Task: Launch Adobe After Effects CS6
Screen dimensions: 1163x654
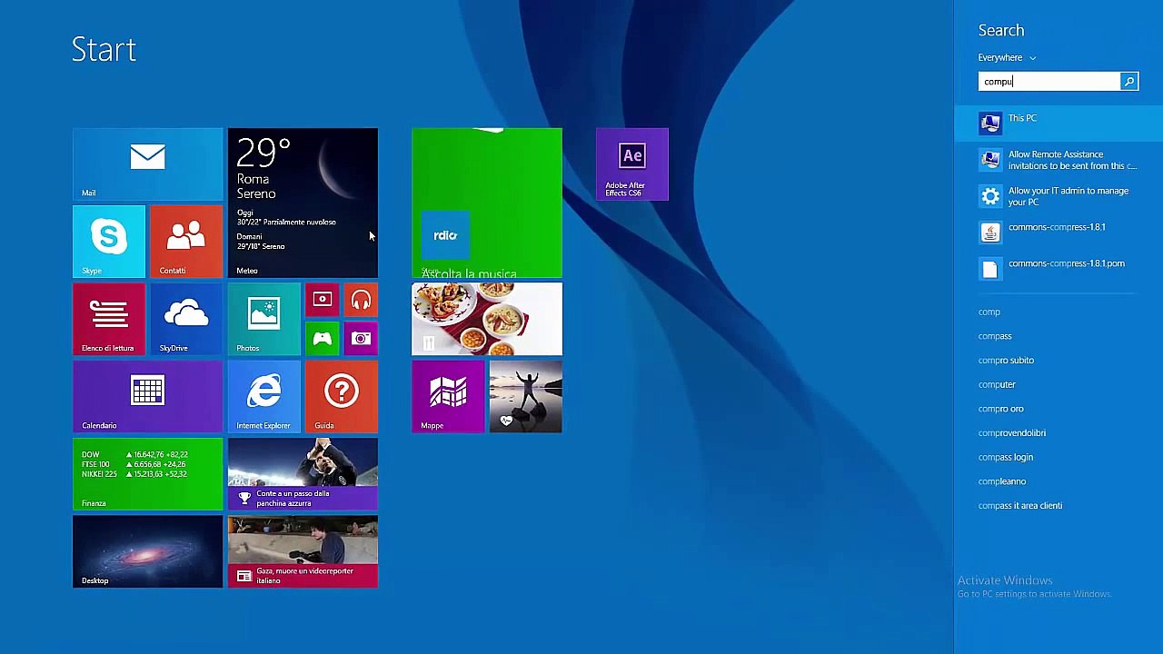Action: click(x=632, y=164)
